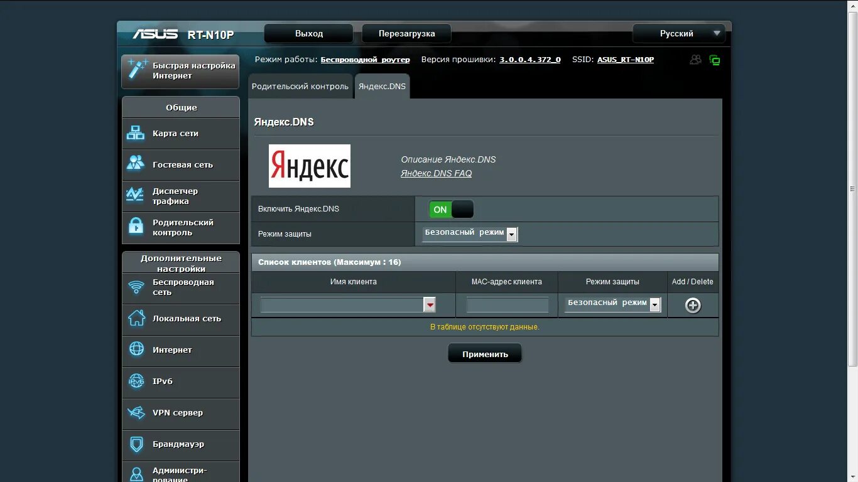Click the Перезагрузка reboot button

407,33
